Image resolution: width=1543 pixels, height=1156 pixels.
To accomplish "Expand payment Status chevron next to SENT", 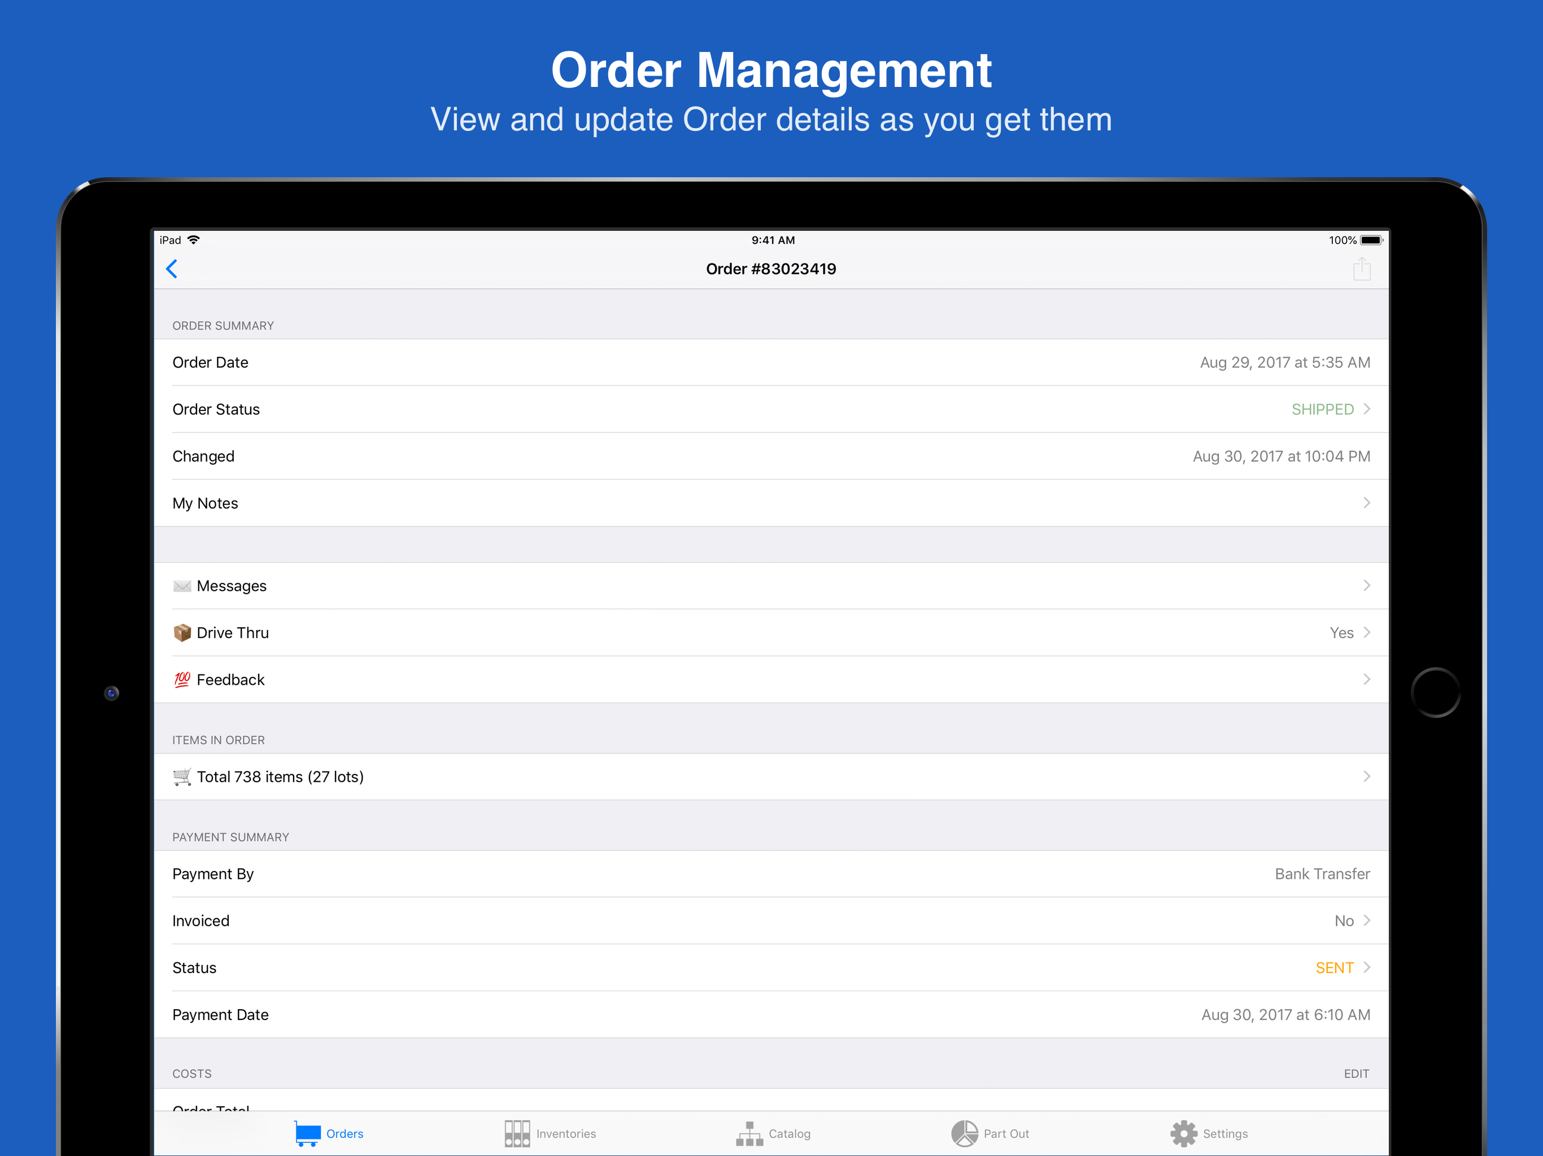I will tap(1367, 967).
